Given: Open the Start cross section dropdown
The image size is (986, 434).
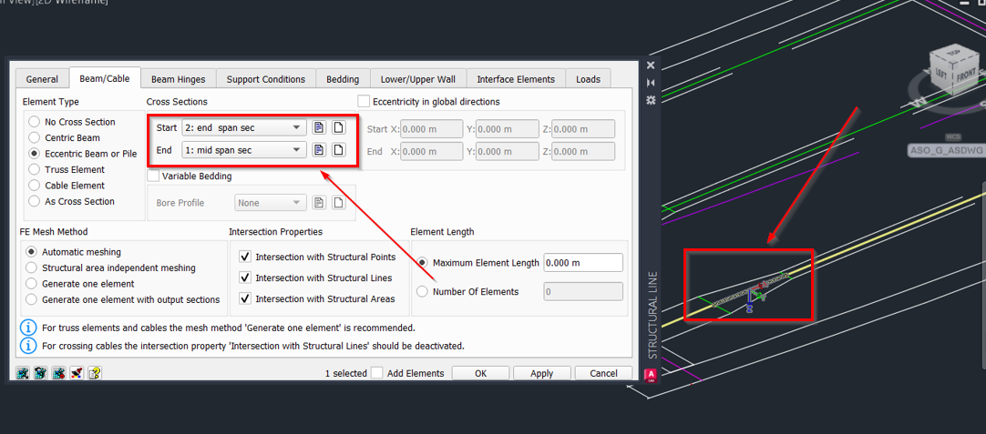Looking at the screenshot, I should tap(296, 128).
